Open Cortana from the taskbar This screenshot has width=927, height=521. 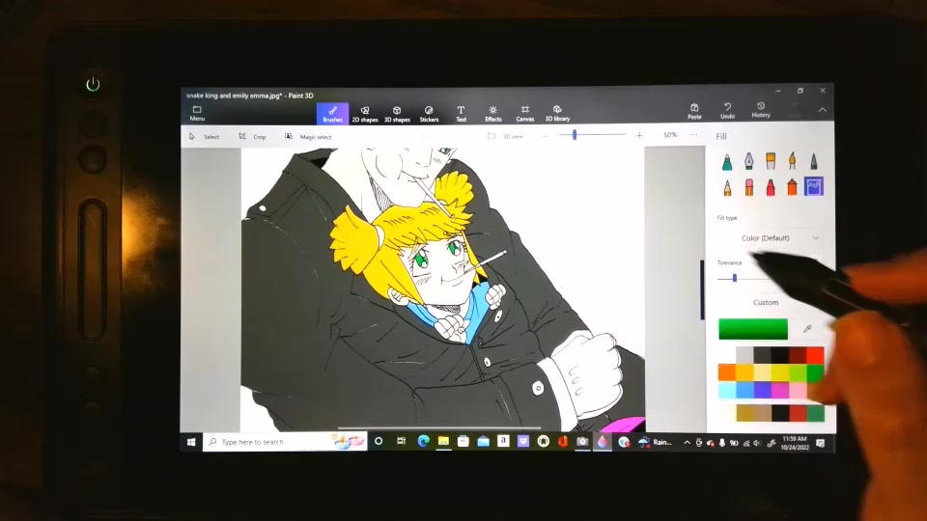379,441
